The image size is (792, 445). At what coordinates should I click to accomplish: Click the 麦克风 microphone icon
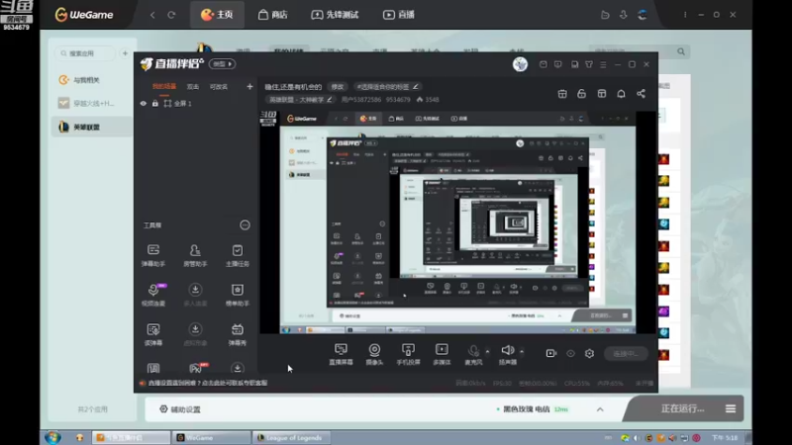473,354
